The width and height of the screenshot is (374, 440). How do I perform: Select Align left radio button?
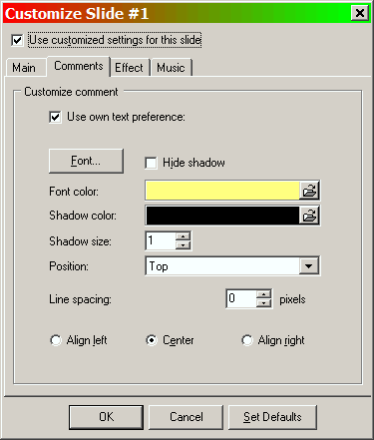pyautogui.click(x=56, y=340)
